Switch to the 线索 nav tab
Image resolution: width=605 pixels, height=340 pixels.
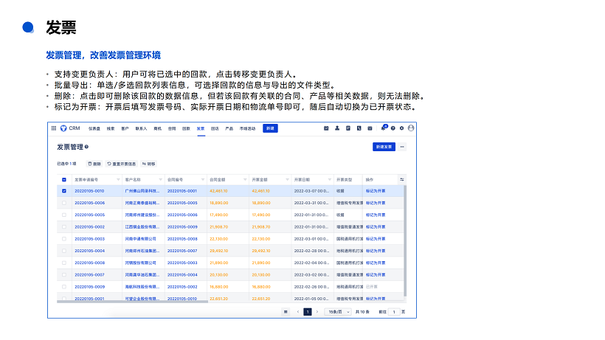(x=111, y=129)
